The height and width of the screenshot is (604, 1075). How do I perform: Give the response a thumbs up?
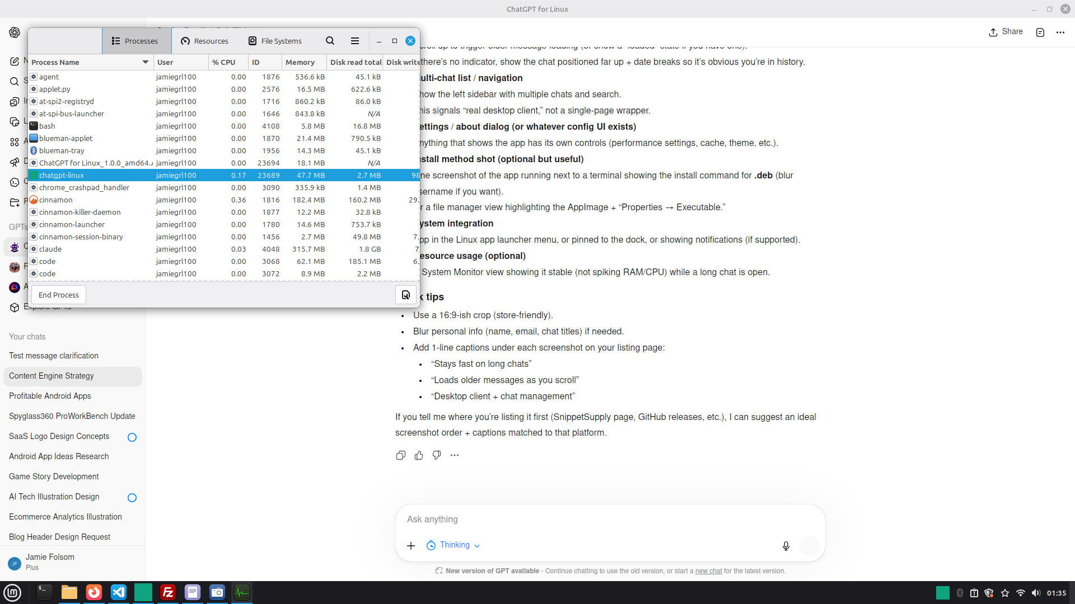(418, 455)
